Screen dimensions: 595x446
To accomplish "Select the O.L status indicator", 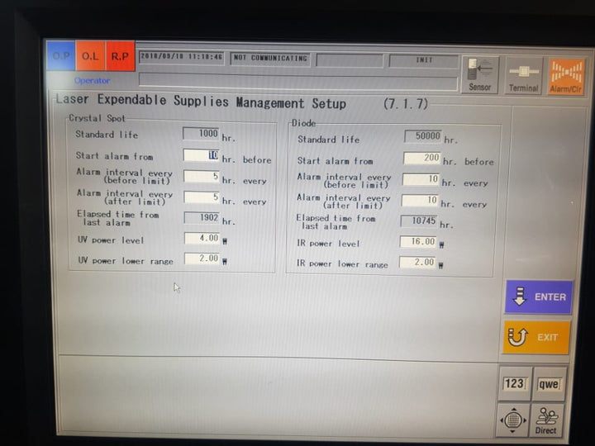I will point(89,56).
